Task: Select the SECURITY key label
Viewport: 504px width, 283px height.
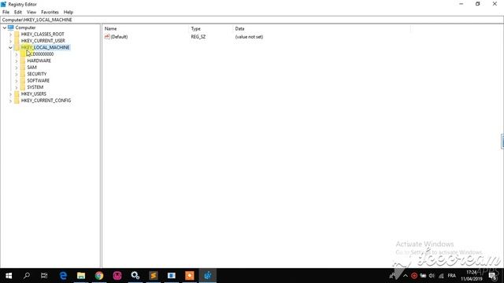Action: [x=37, y=74]
